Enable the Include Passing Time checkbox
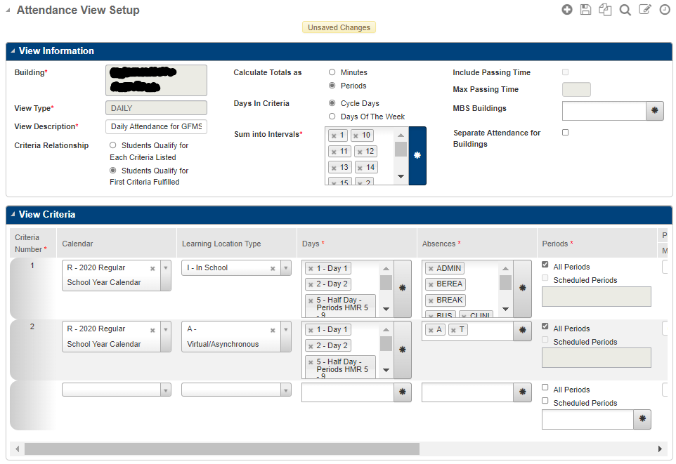 565,72
